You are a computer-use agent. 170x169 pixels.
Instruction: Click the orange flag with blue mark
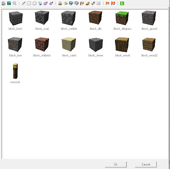pos(113,3)
